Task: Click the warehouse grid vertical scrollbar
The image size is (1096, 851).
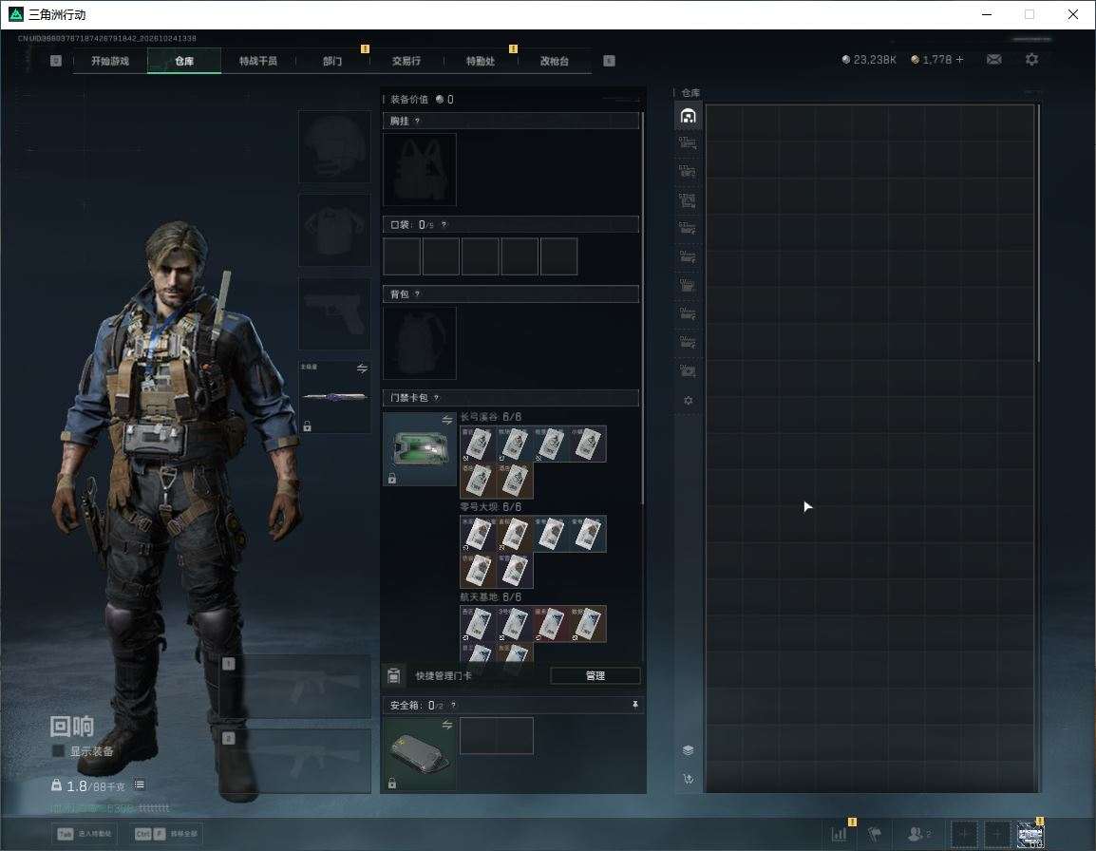Action: coord(1038,233)
